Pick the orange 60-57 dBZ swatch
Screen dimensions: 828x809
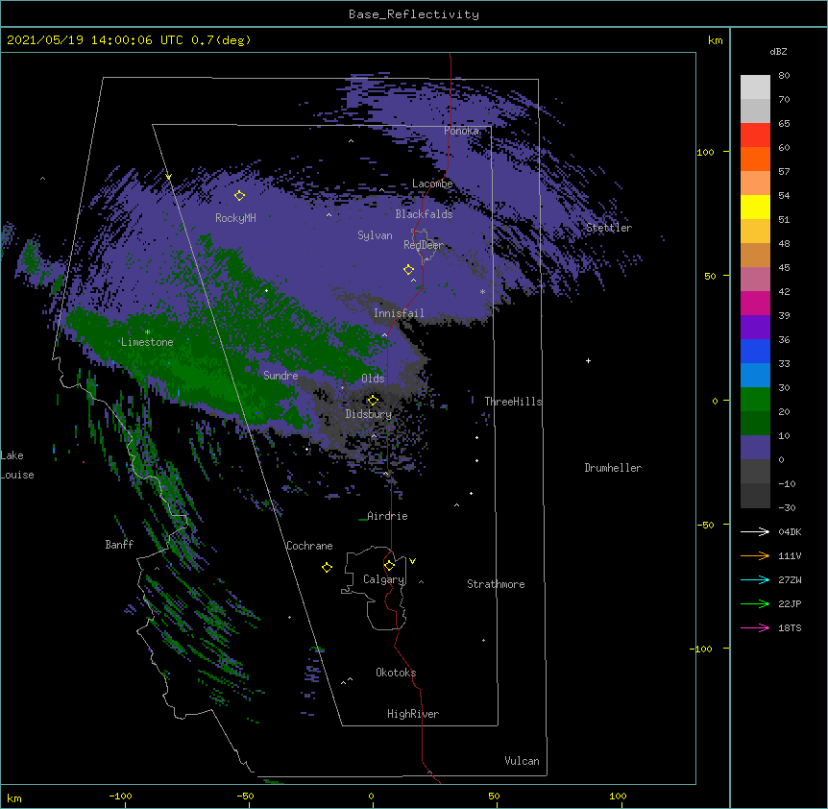click(x=755, y=159)
